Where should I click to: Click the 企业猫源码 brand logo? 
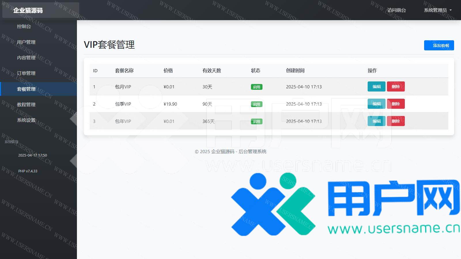point(28,10)
